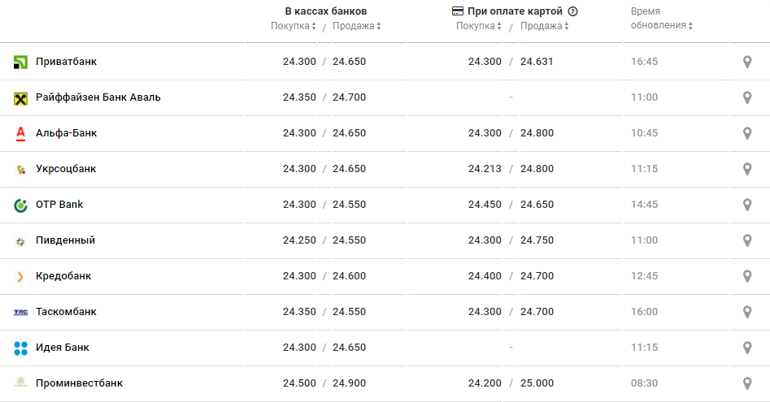Click the Идея Банк logo icon
The width and height of the screenshot is (770, 402).
21,348
